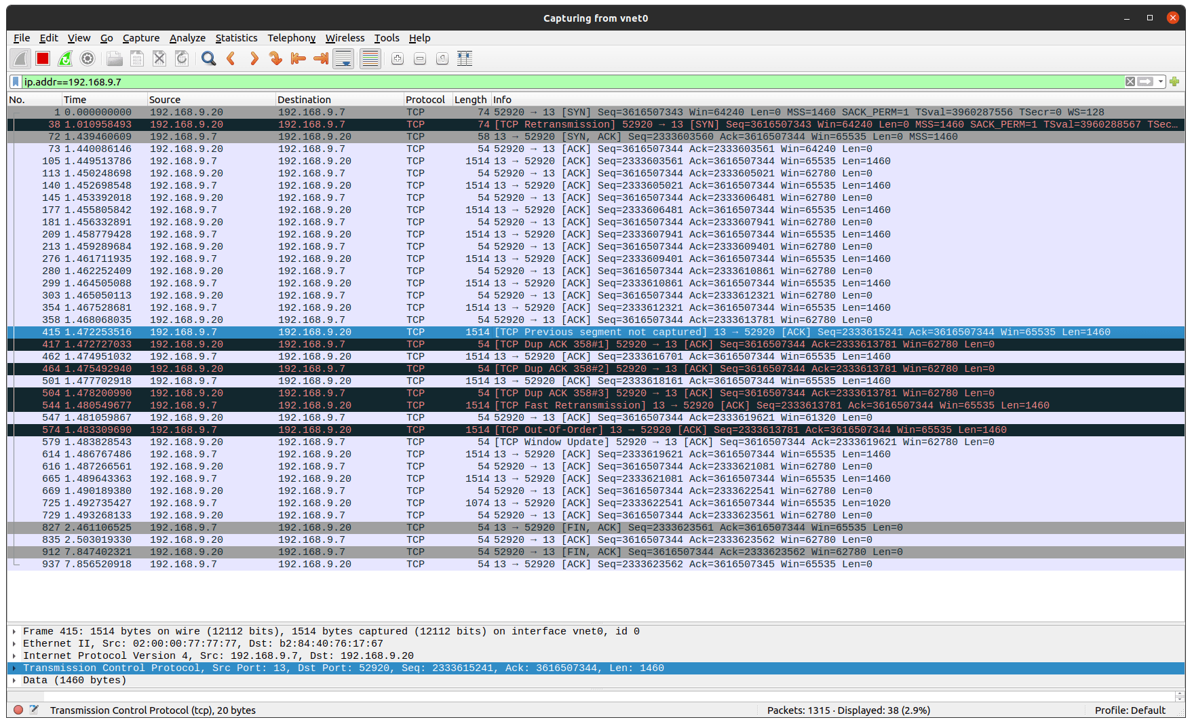Open the Find Packet magnifier tool
Viewport: 1192px width, 724px height.
coord(208,58)
